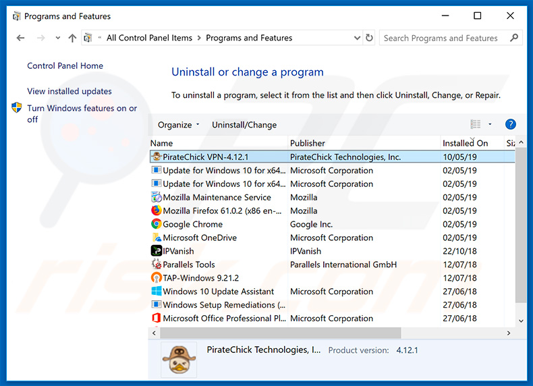
Task: Click the scroll up arrow of list
Action: [521, 142]
